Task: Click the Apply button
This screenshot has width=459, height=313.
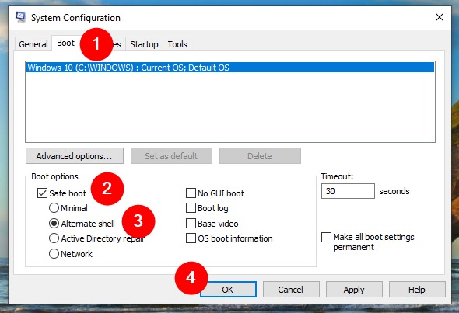Action: [x=354, y=290]
